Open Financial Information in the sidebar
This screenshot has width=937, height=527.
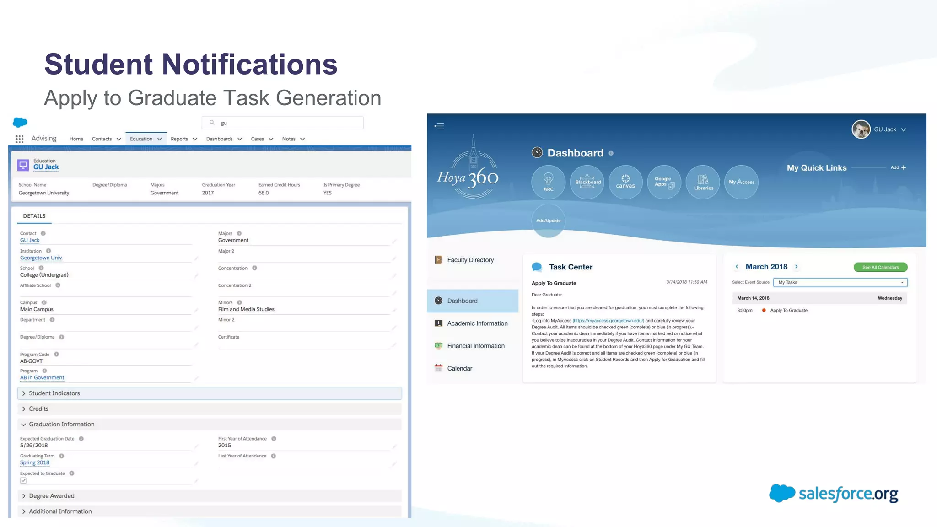click(476, 346)
